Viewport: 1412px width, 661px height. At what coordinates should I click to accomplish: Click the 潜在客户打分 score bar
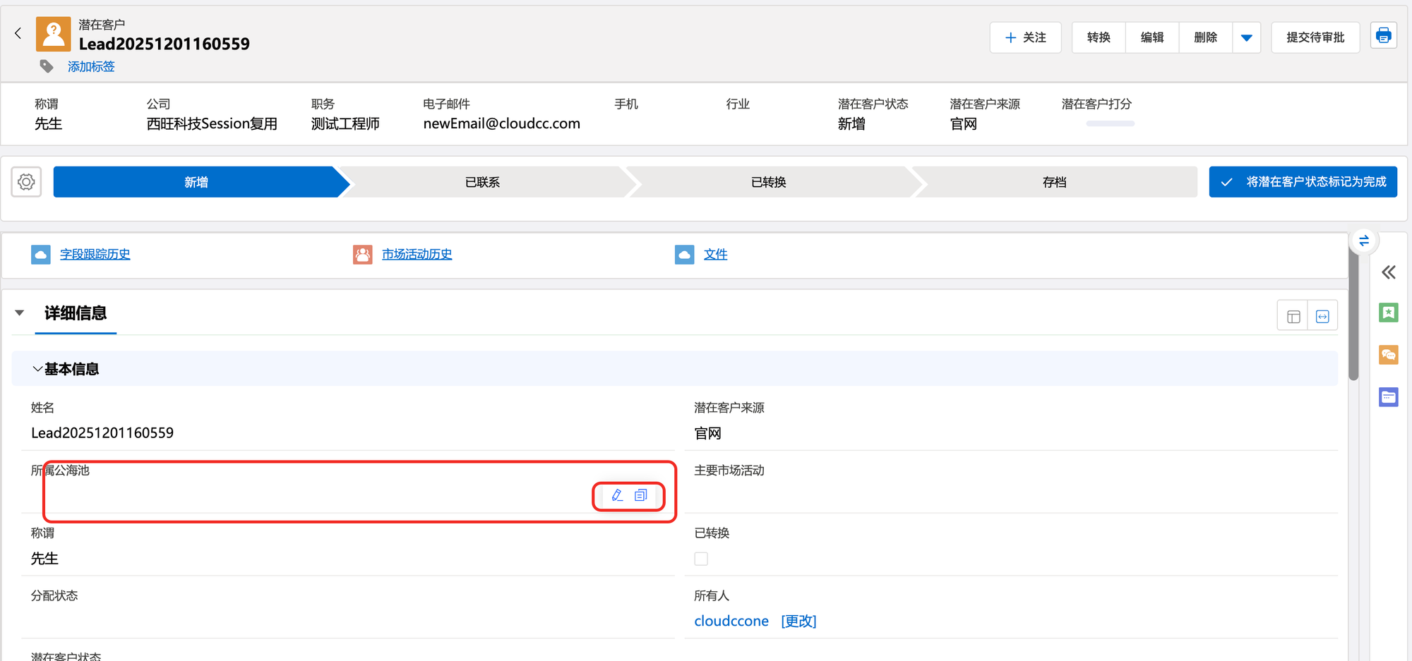[1110, 124]
